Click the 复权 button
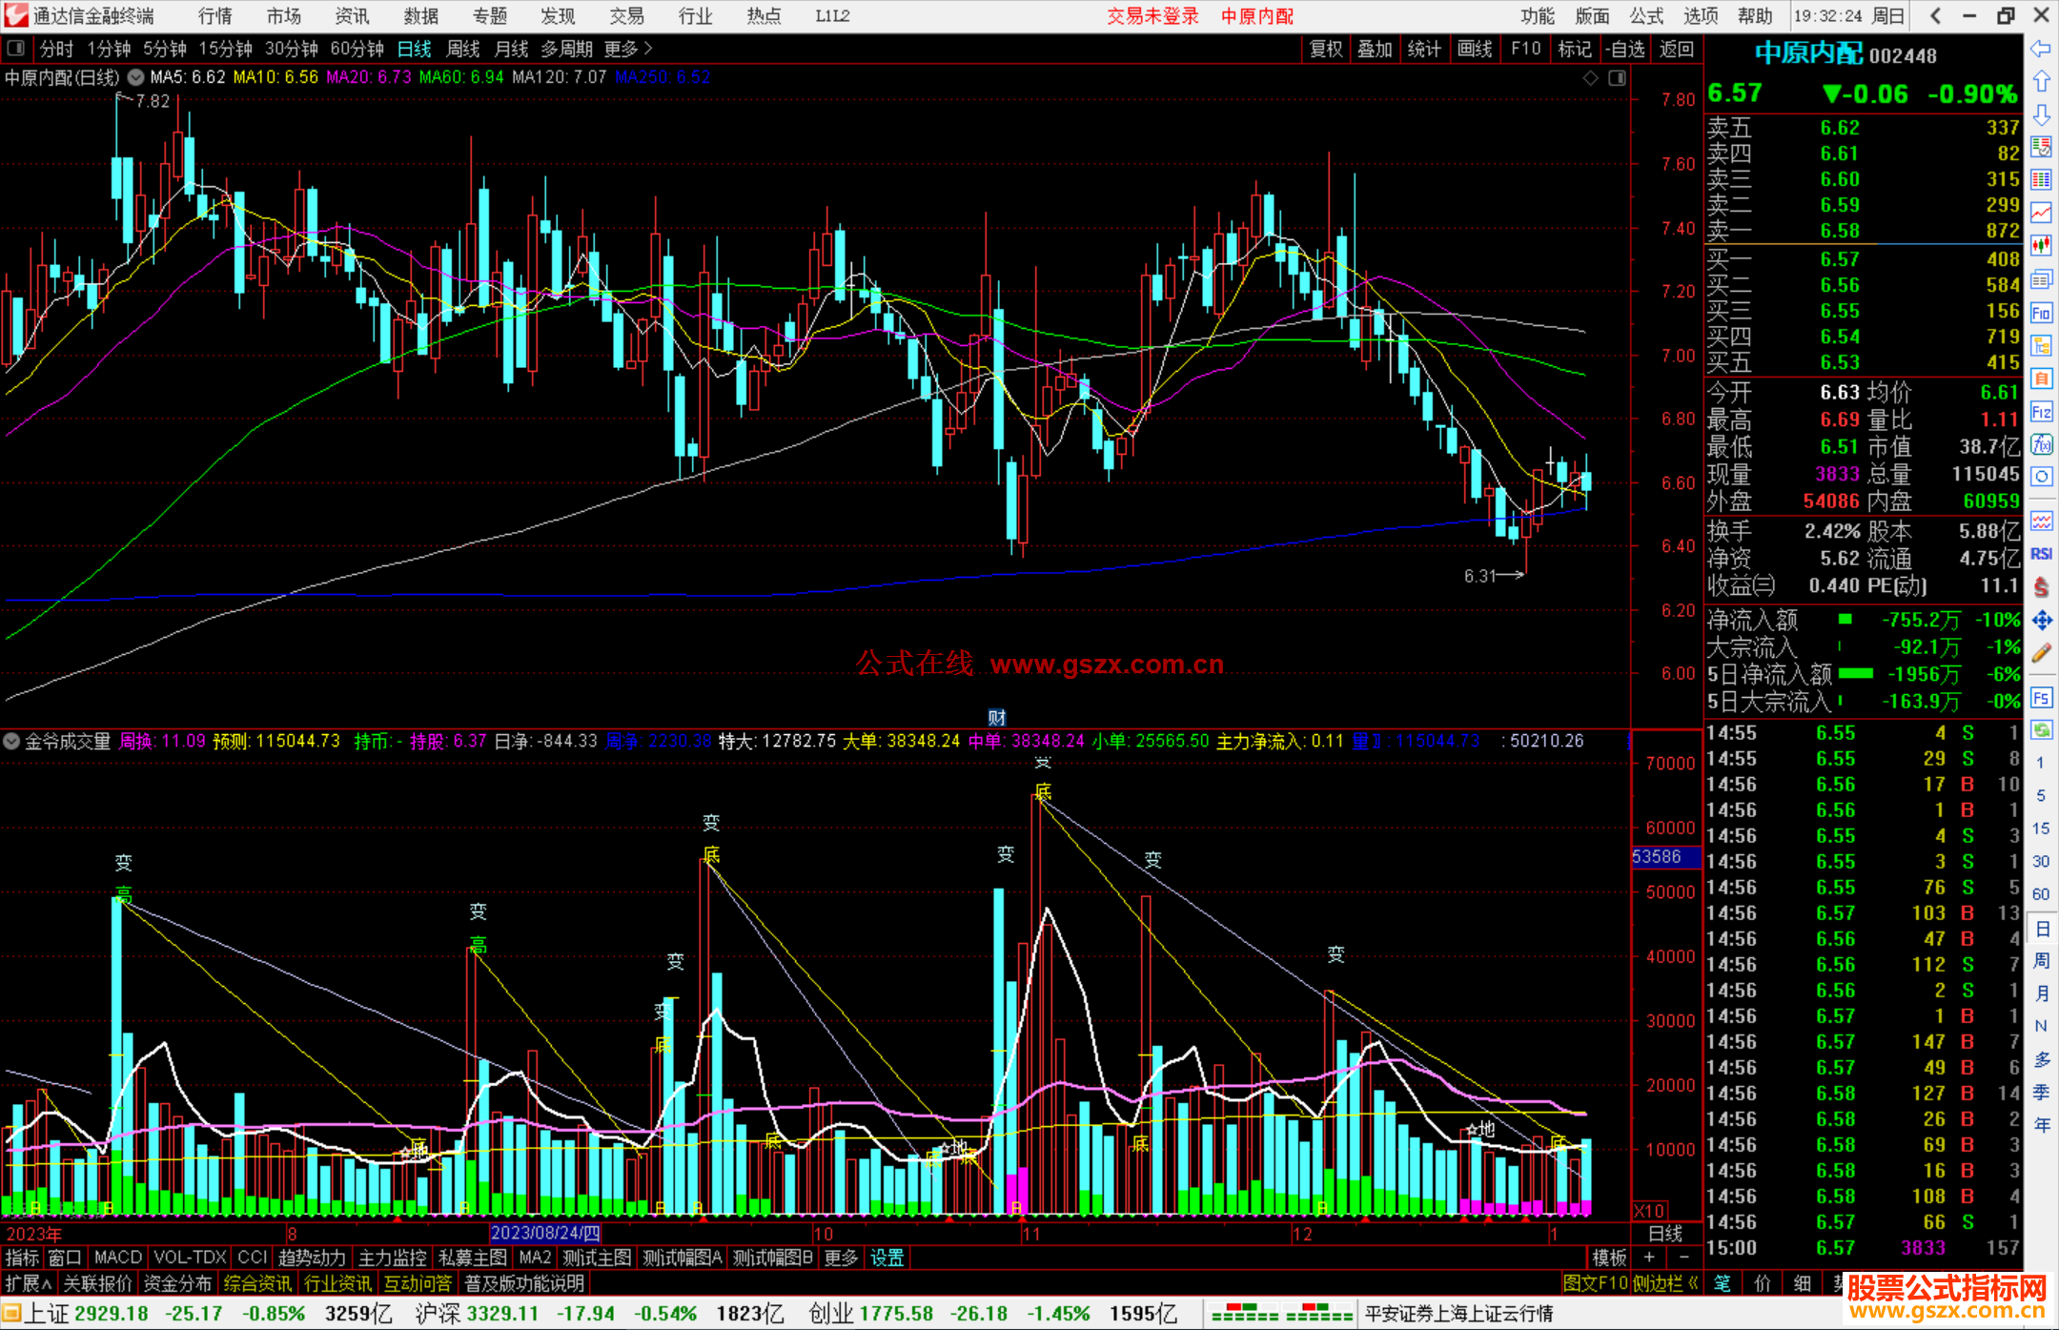This screenshot has width=2059, height=1330. [1325, 49]
